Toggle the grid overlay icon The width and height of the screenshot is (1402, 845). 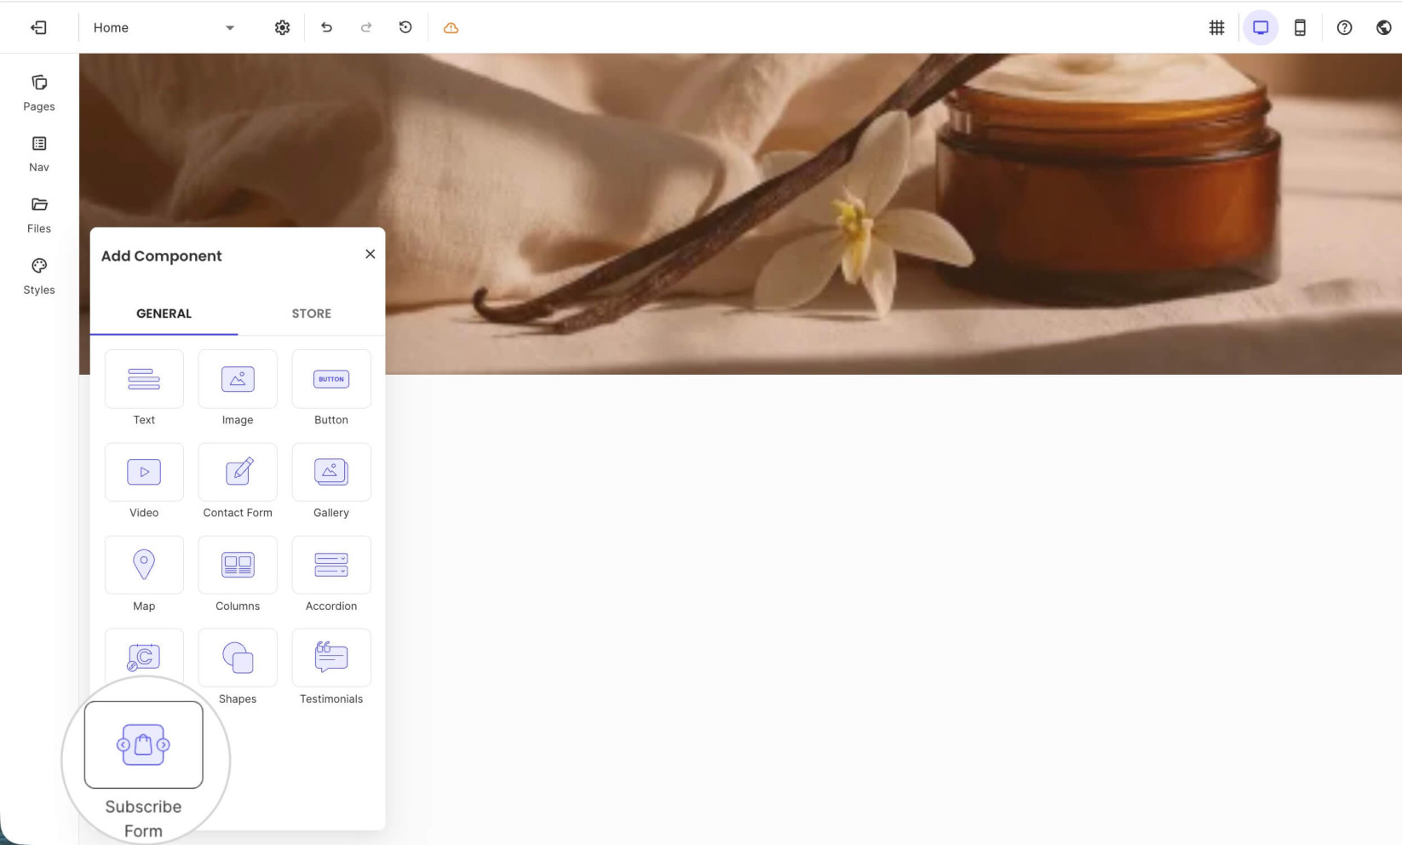point(1216,27)
